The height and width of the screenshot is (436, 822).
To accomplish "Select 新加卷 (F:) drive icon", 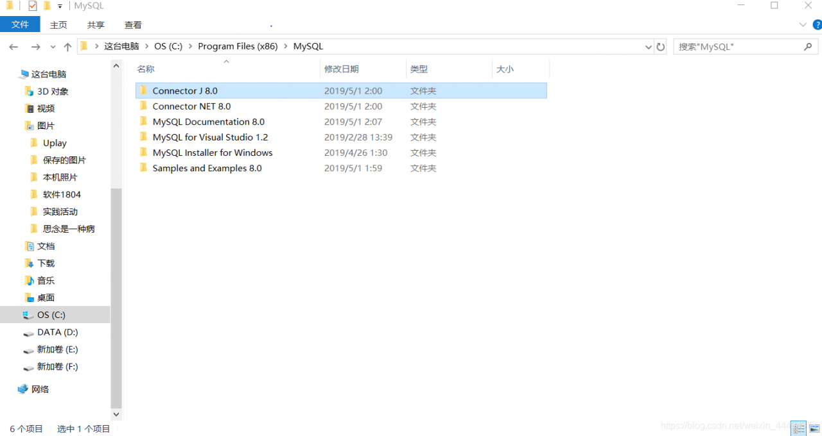I will click(28, 367).
